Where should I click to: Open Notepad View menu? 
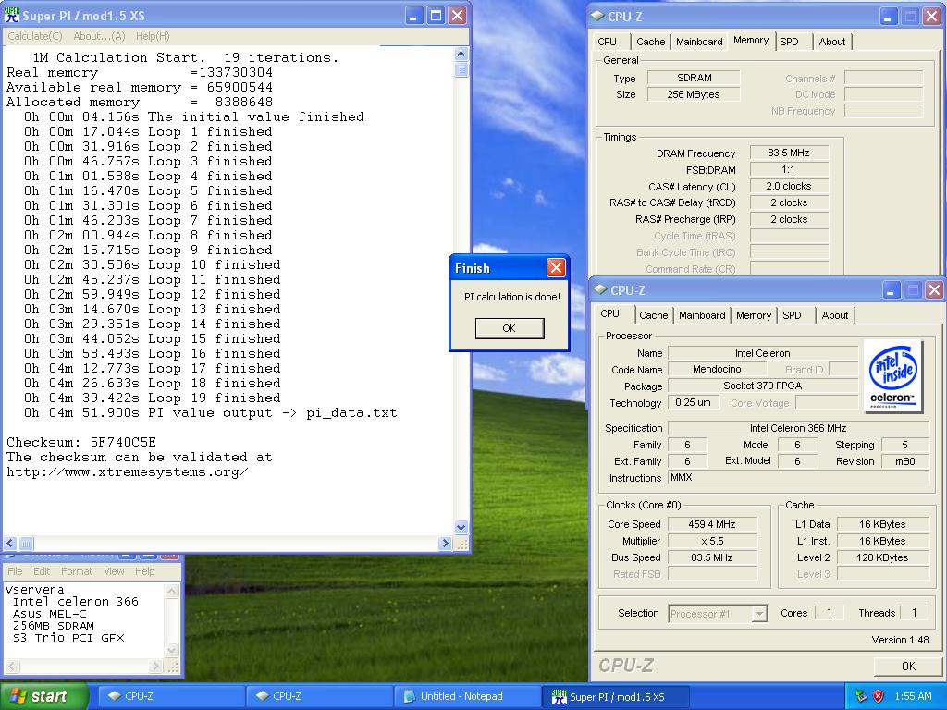(x=114, y=571)
